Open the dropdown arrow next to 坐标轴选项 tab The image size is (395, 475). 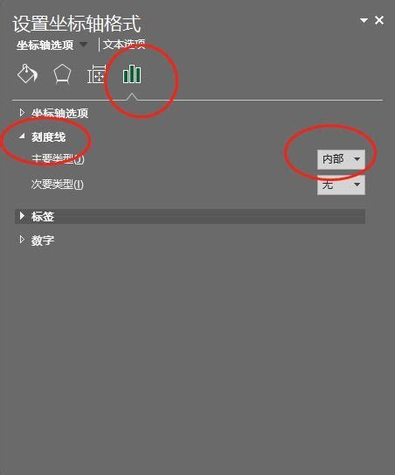(84, 45)
